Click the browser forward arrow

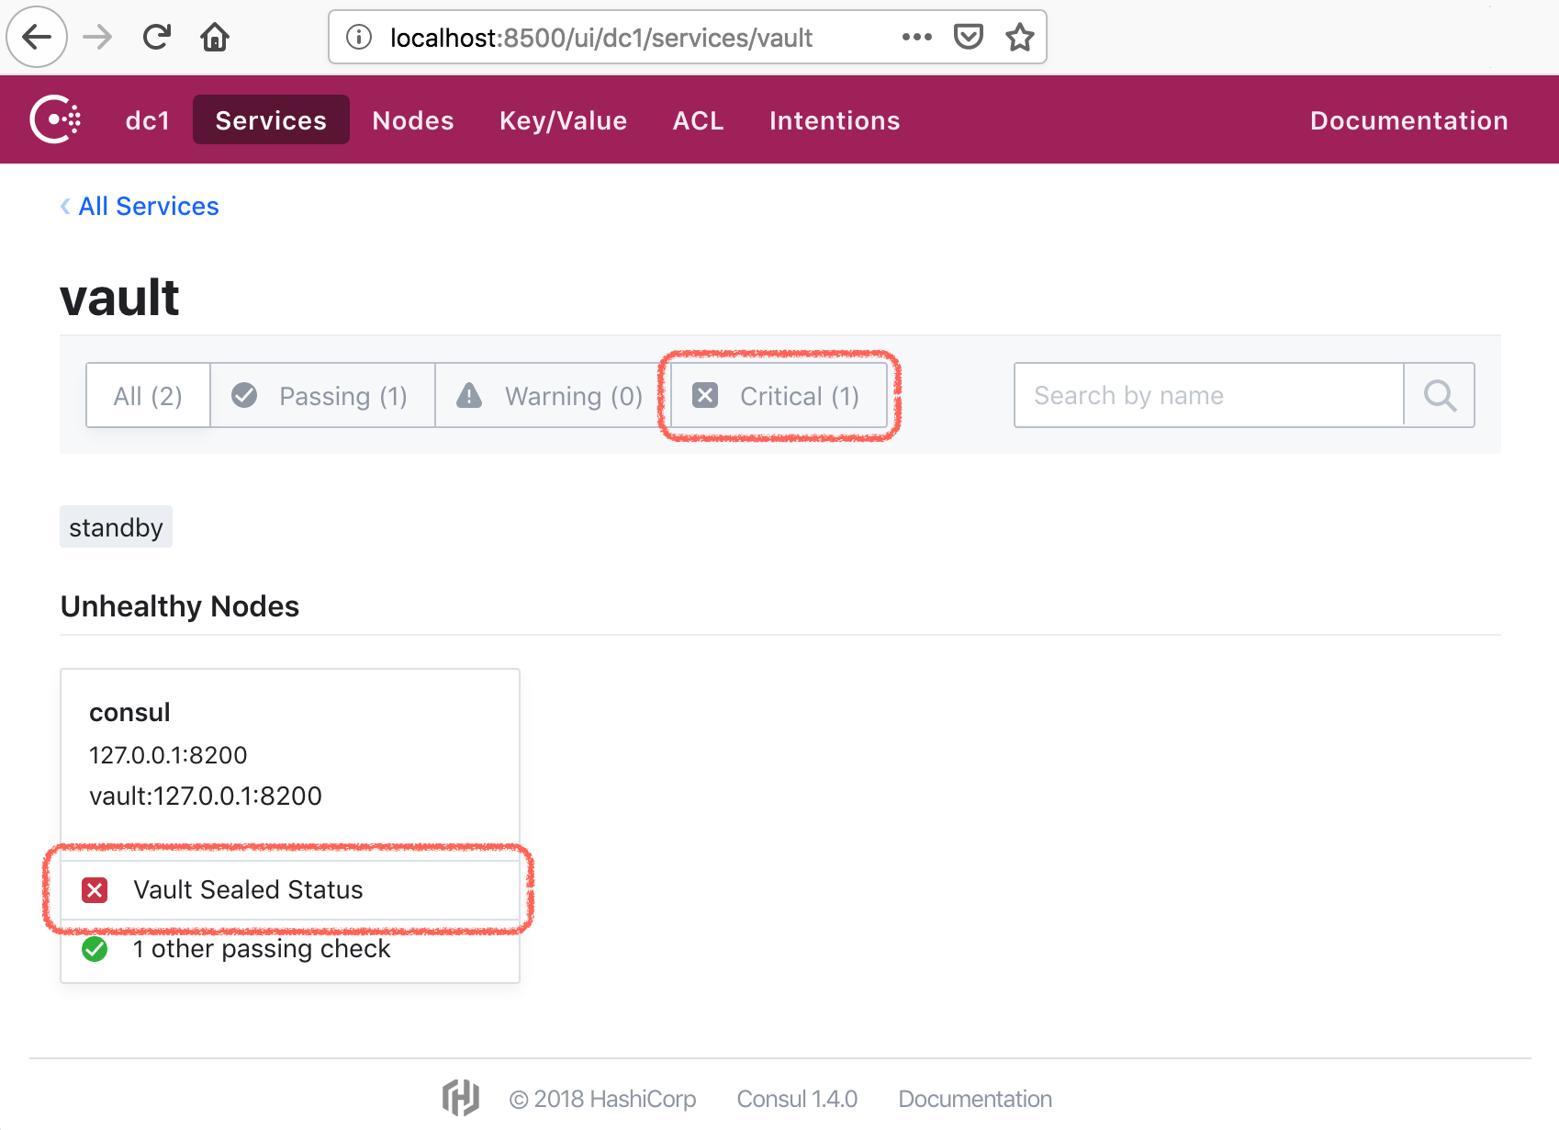(97, 37)
